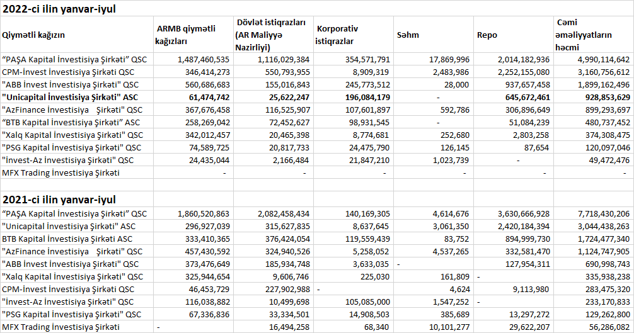This screenshot has width=634, height=333.
Task: Select bold cell 61,474,742
Action: click(193, 98)
